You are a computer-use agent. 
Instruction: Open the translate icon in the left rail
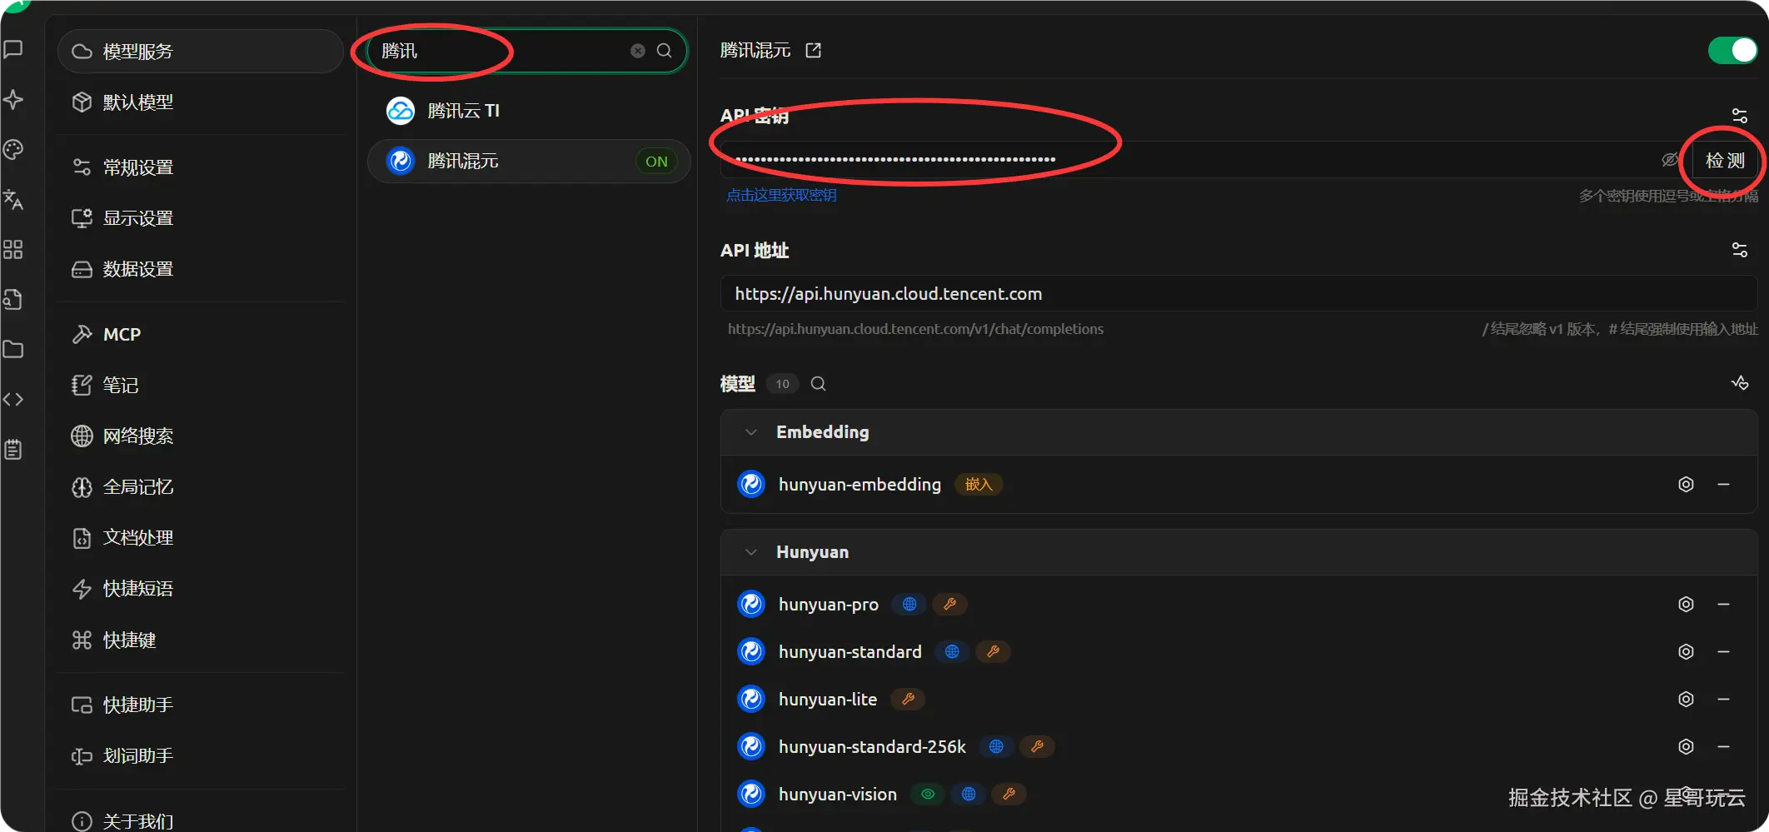tap(13, 200)
